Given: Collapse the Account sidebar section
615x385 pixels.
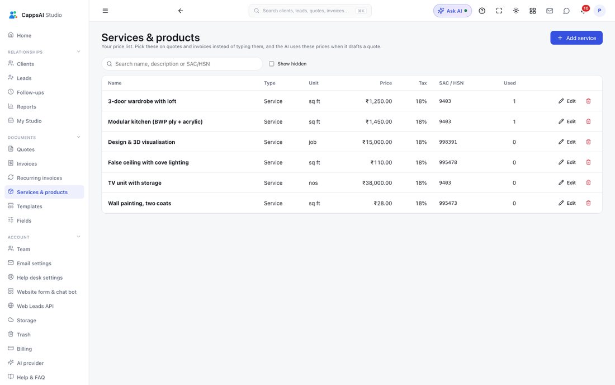Looking at the screenshot, I should tap(78, 237).
